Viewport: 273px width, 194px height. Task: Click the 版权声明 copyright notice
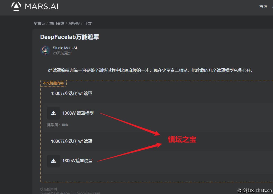point(48,189)
